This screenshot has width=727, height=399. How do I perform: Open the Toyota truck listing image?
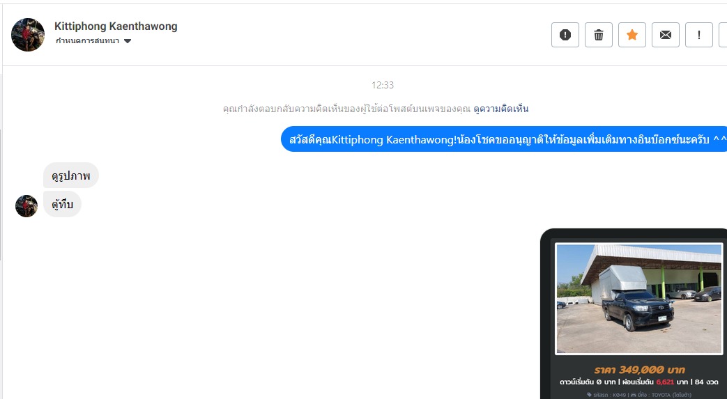[x=639, y=299]
